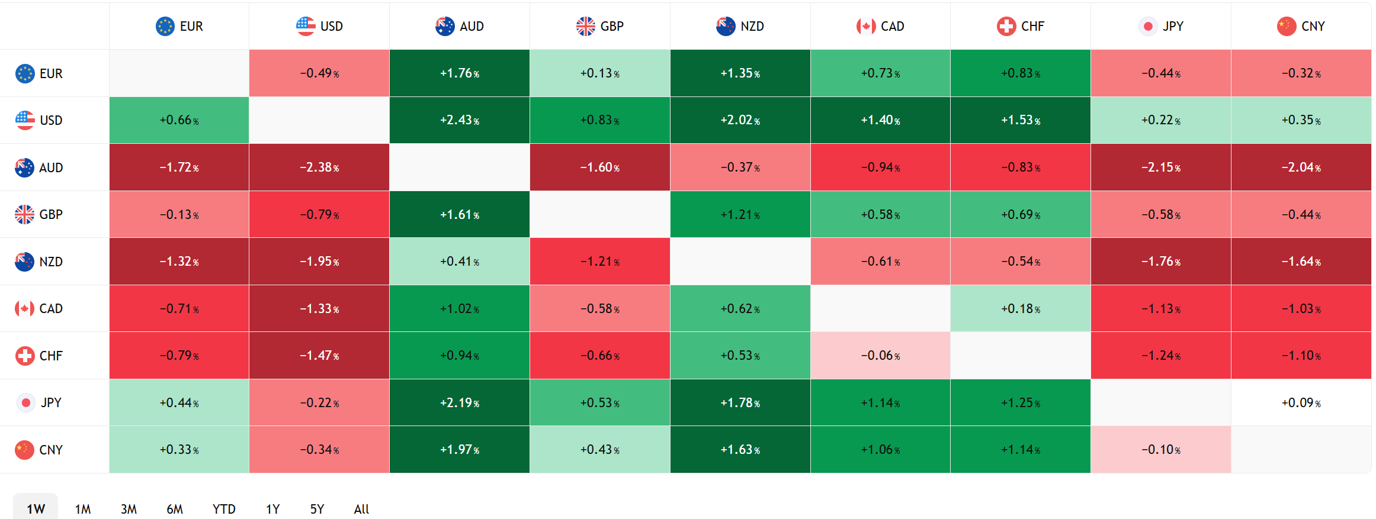1376x519 pixels.
Task: Click the JPY column header label
Action: (1173, 26)
